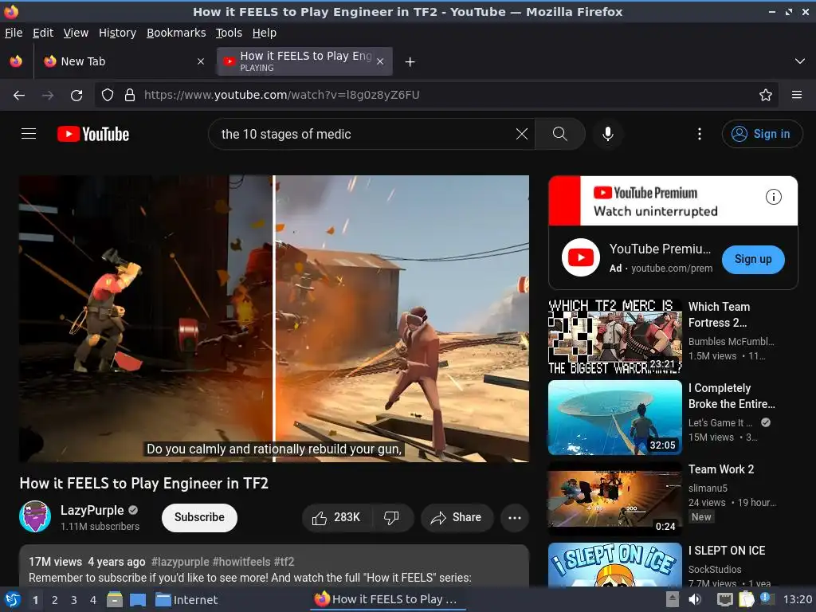The height and width of the screenshot is (612, 816).
Task: Open the Help menu
Action: coord(265,33)
